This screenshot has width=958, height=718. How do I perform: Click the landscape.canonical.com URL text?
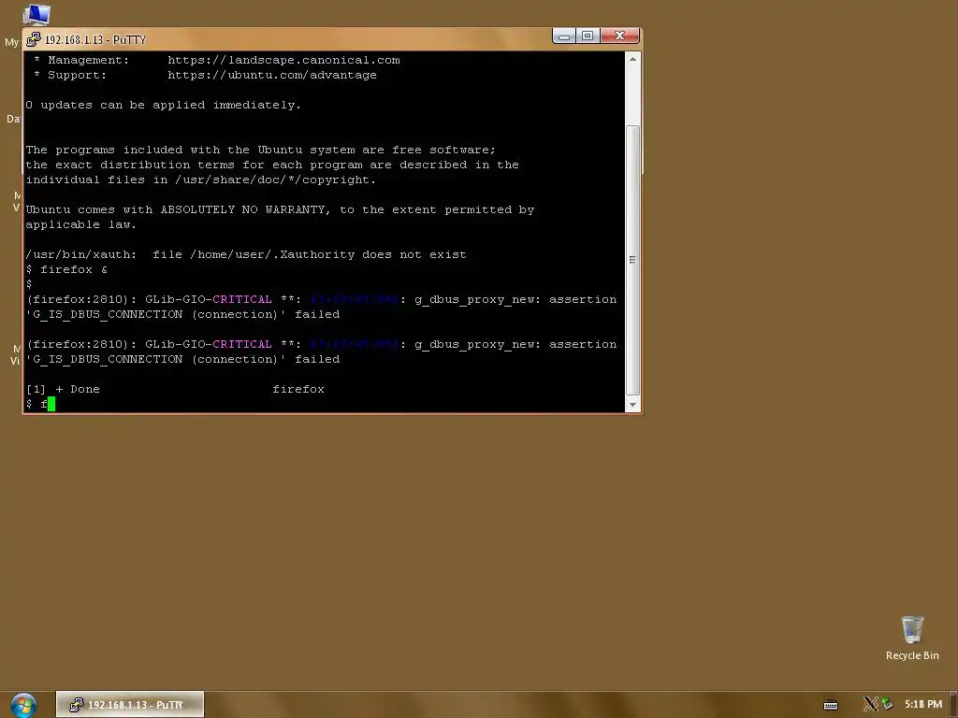(283, 60)
